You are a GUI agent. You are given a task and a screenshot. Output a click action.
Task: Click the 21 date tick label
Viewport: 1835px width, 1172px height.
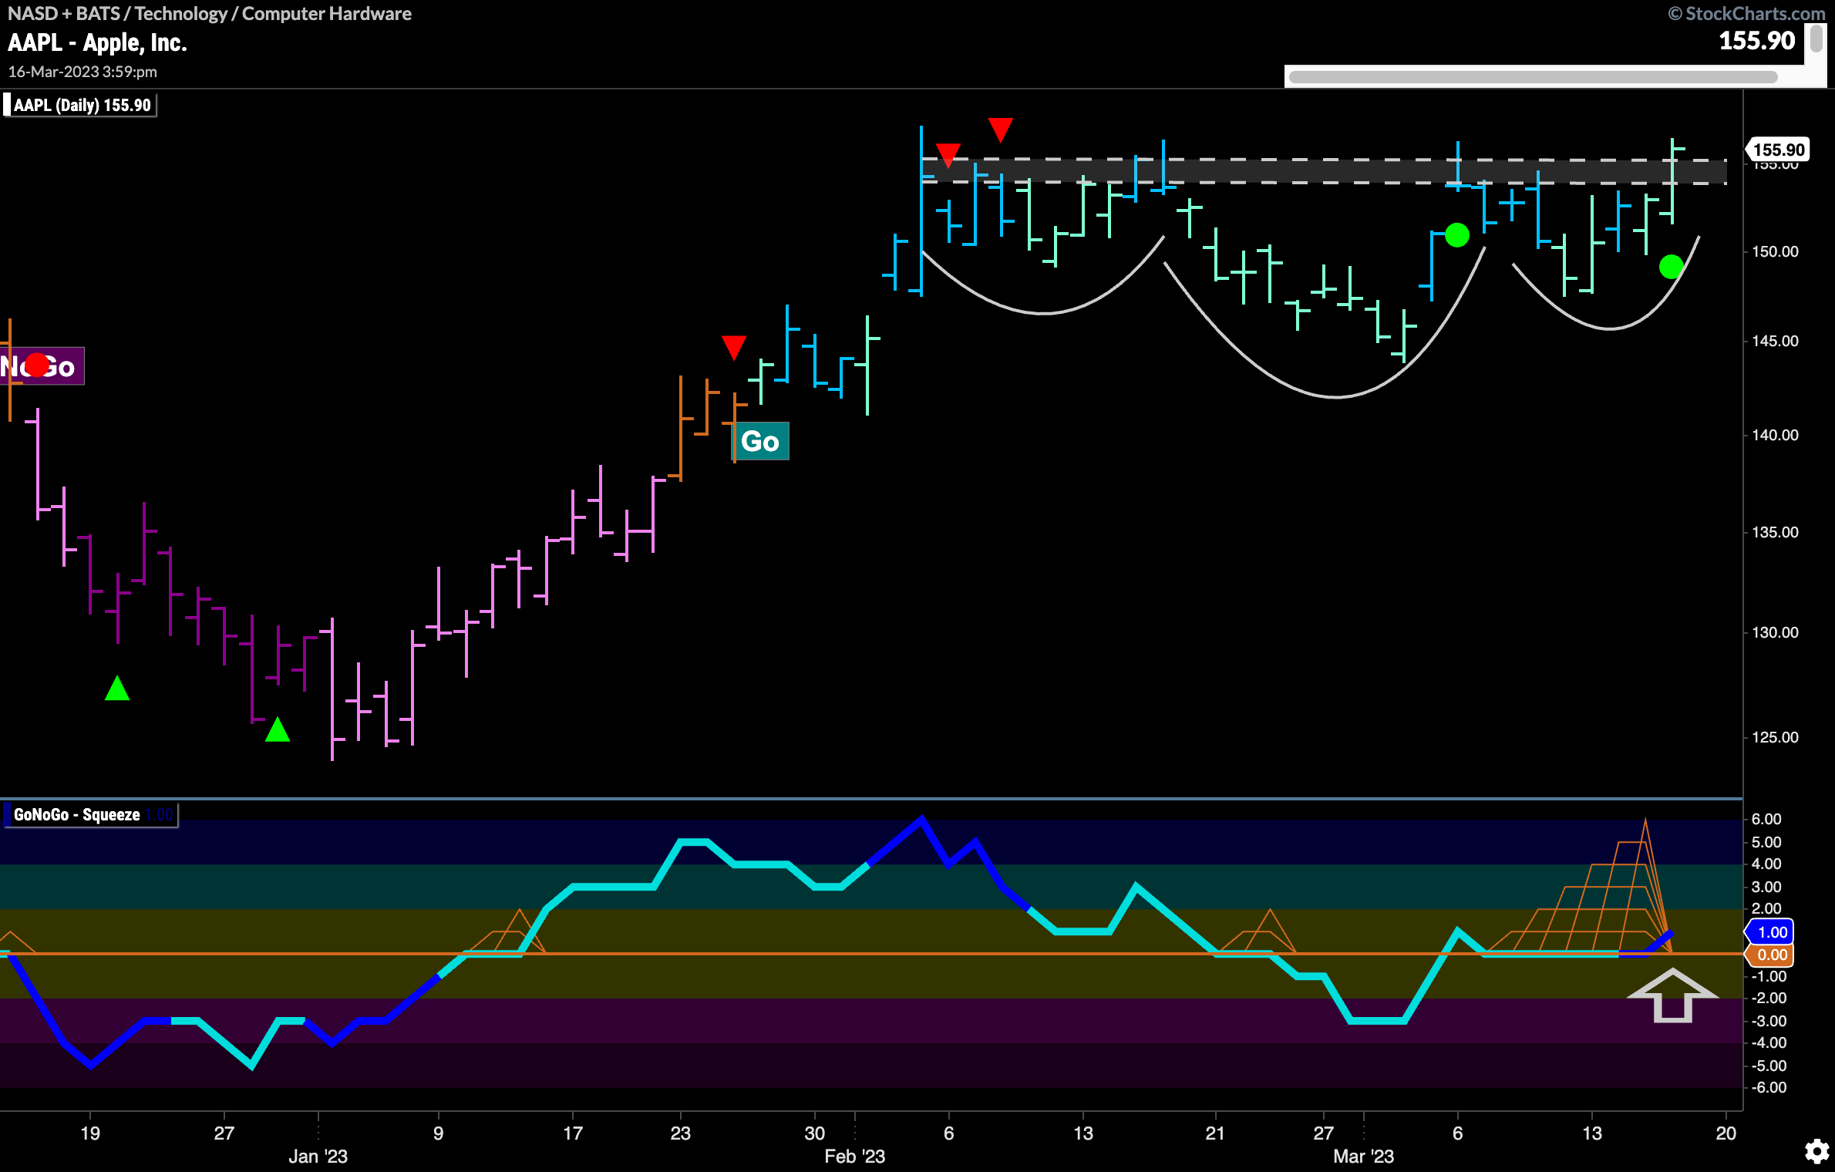(1215, 1133)
